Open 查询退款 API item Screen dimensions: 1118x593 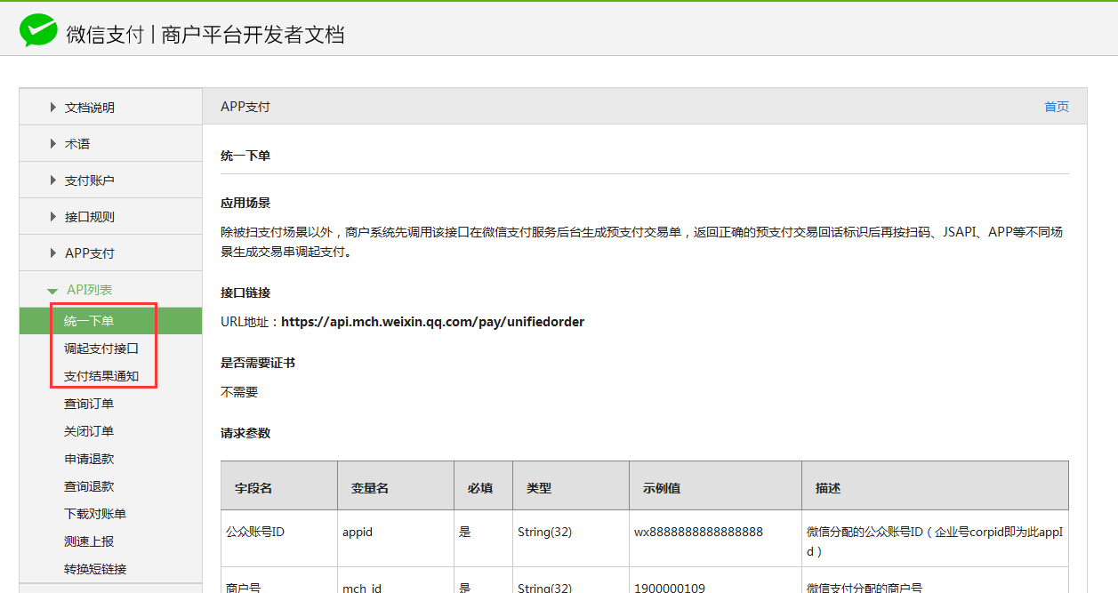pyautogui.click(x=89, y=486)
